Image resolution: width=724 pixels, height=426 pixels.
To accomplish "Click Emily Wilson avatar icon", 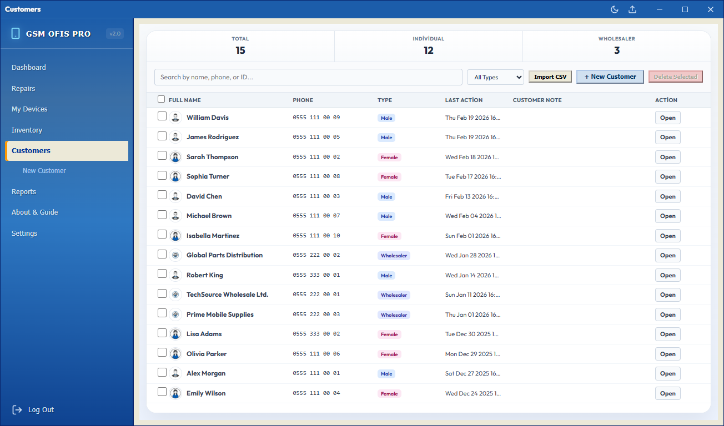I will [x=175, y=393].
